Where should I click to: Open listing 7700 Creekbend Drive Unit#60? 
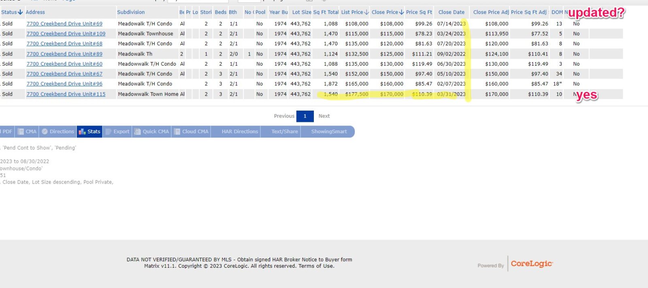64,64
